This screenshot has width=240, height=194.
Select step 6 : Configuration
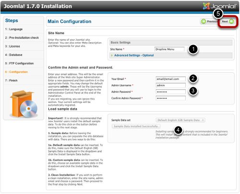coord(16,72)
